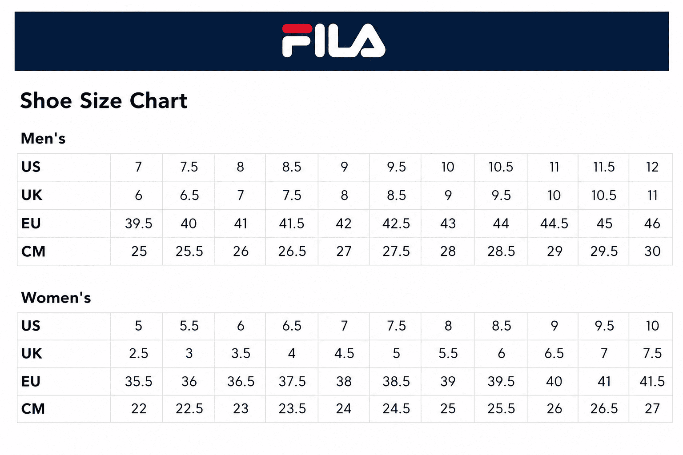Image resolution: width=683 pixels, height=455 pixels.
Task: Click the FILA logo in the banner
Action: pyautogui.click(x=333, y=40)
